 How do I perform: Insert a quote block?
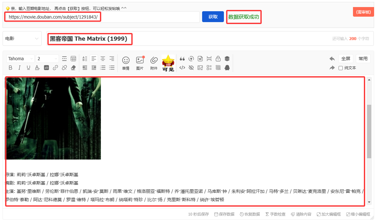182,59
